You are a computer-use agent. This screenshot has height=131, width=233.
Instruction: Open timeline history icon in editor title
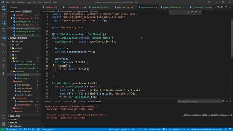tap(218, 7)
